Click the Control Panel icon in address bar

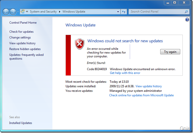click(23, 11)
